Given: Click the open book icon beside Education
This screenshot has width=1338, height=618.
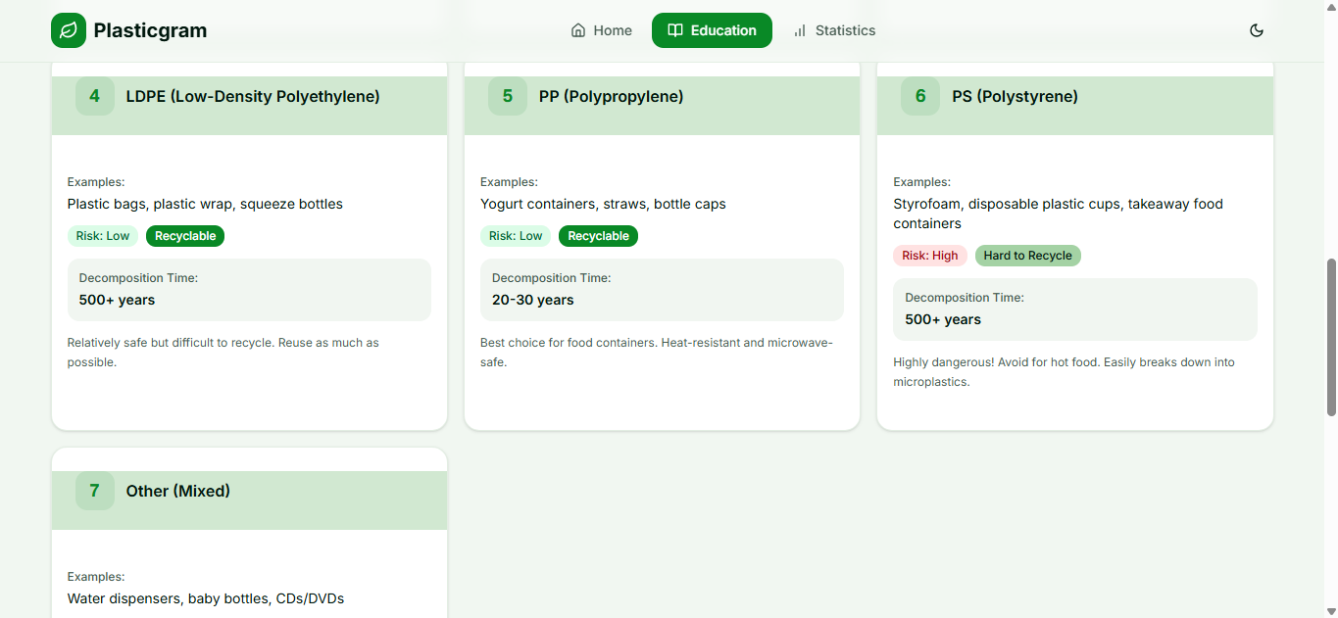Looking at the screenshot, I should tap(675, 30).
